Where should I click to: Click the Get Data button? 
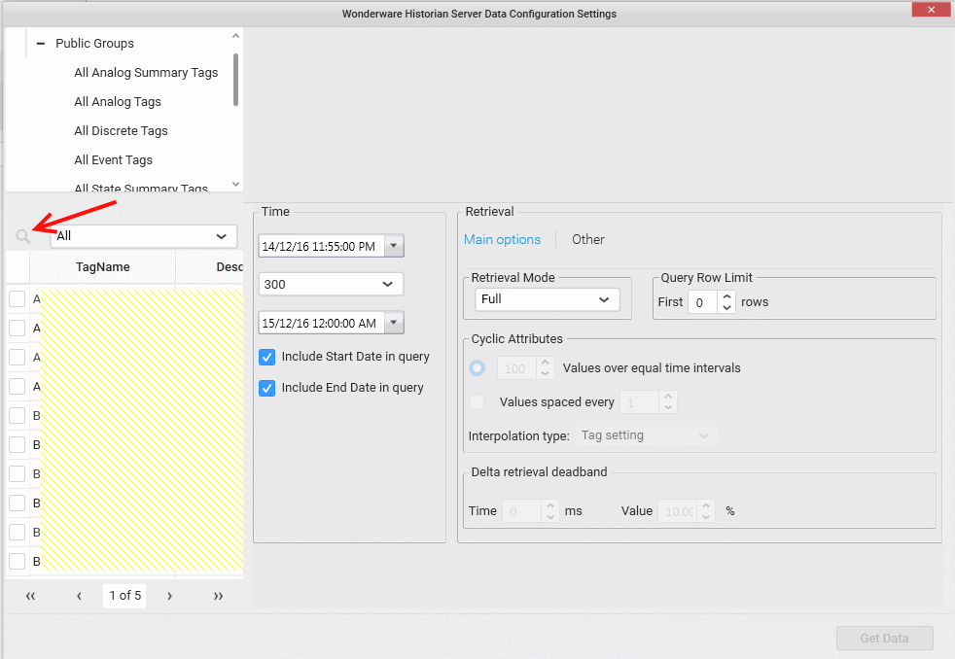(x=884, y=639)
